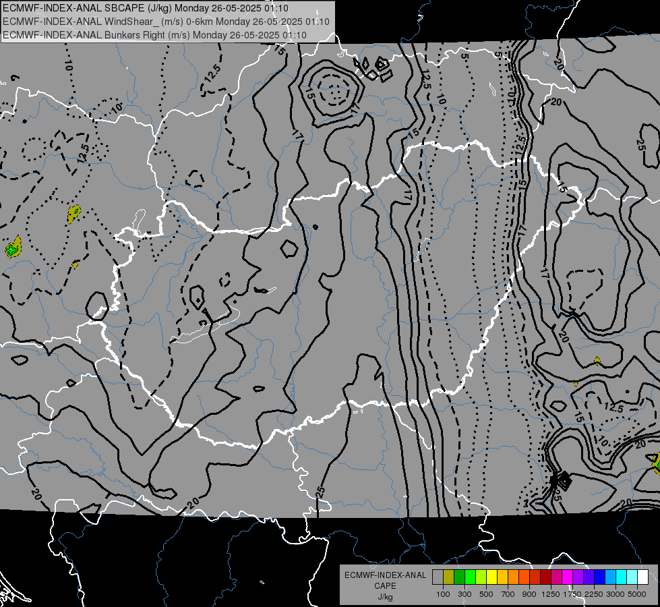Click the 900 label under legend
The image size is (660, 607).
tap(529, 594)
